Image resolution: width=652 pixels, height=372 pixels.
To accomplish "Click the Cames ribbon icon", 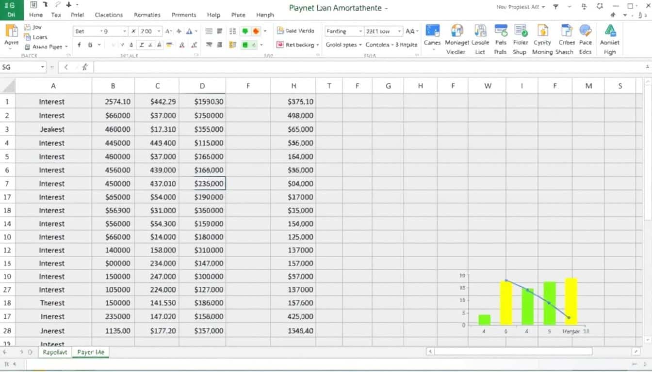I will coord(432,31).
